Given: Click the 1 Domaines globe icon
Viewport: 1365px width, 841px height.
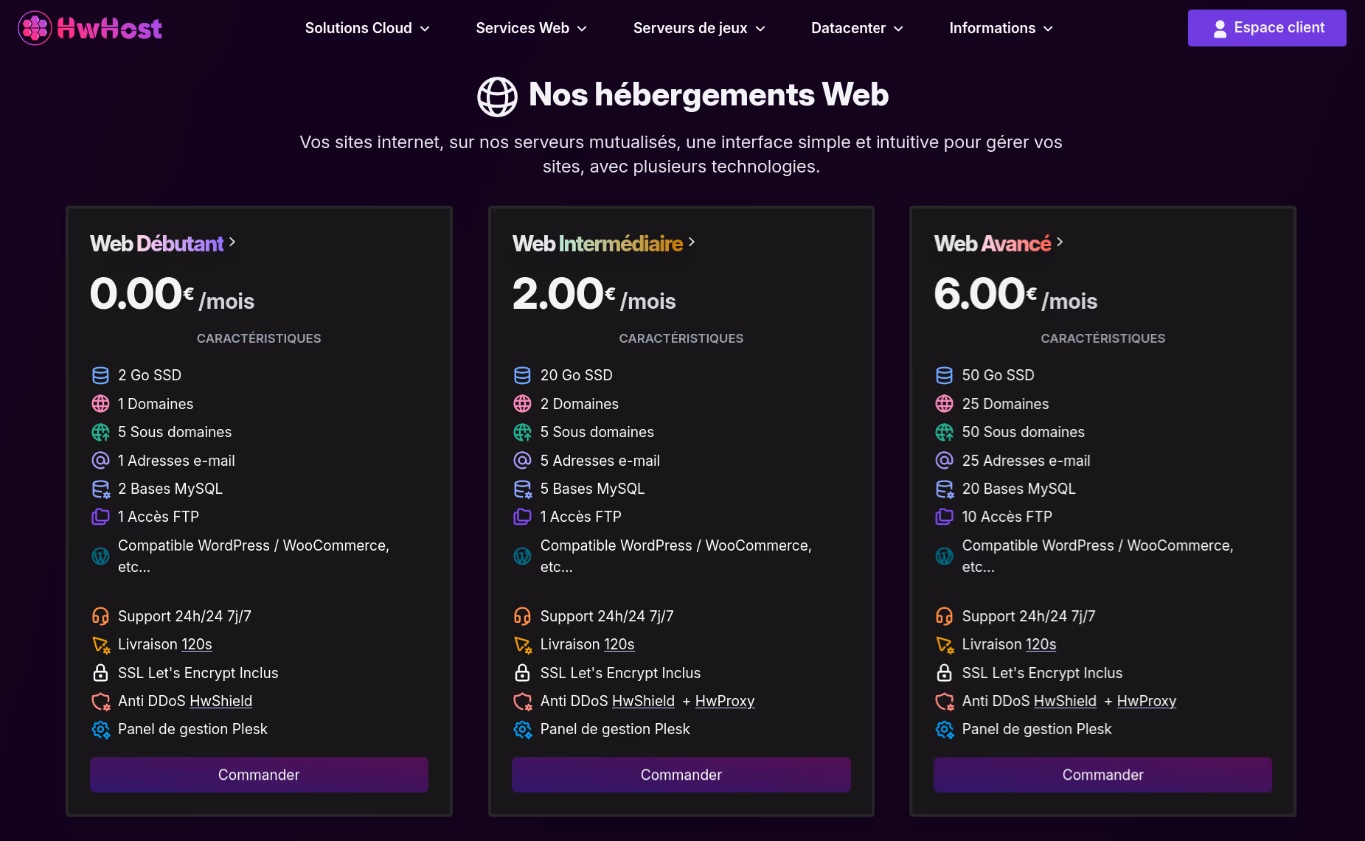Looking at the screenshot, I should (100, 404).
